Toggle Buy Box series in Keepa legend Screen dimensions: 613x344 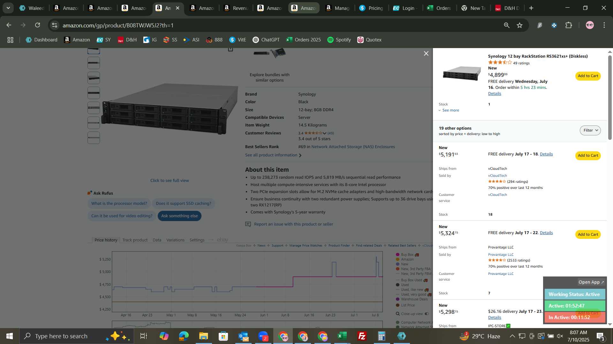[x=407, y=255]
